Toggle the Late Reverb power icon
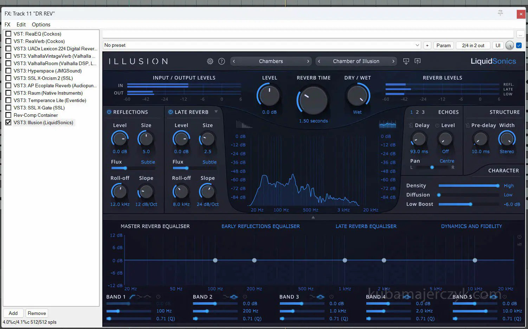 tap(170, 112)
